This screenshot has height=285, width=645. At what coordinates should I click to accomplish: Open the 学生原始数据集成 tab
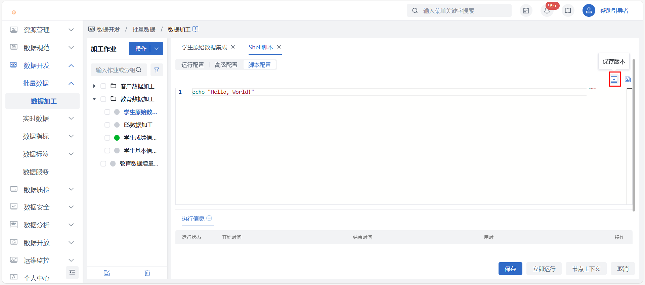(x=205, y=47)
